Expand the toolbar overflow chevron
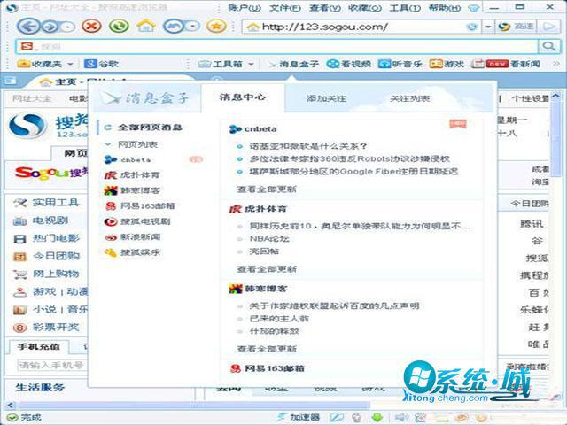Screen dimensions: 567x425 (x=556, y=64)
